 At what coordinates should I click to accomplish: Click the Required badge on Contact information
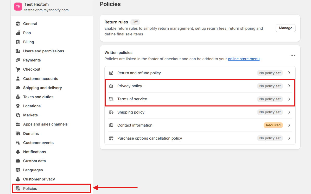[x=273, y=125]
